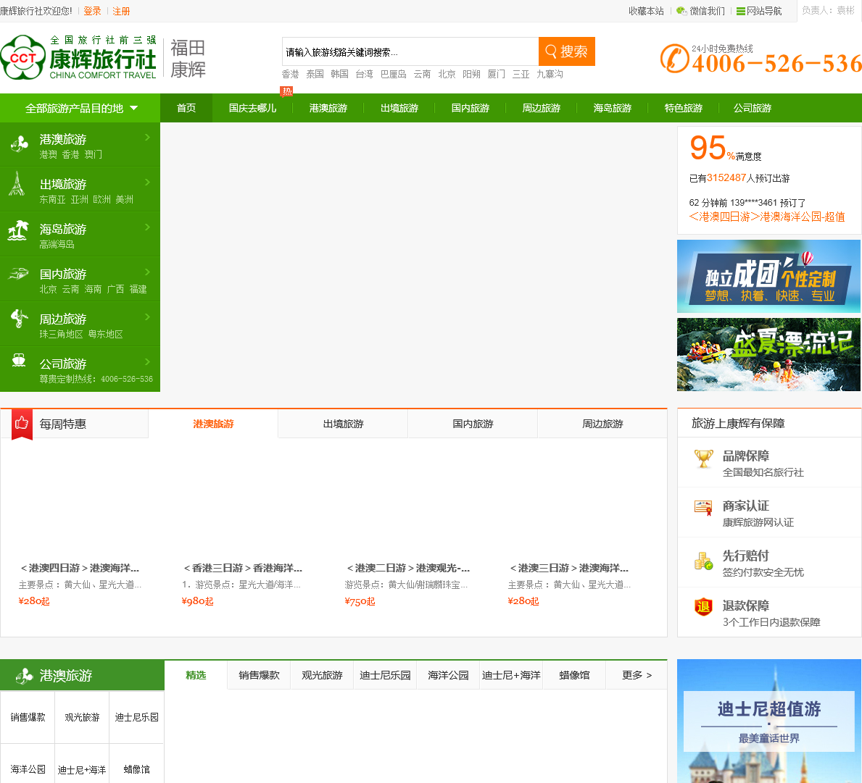Open the 独立成团 个性定制 banner
The height and width of the screenshot is (783, 862).
click(768, 276)
